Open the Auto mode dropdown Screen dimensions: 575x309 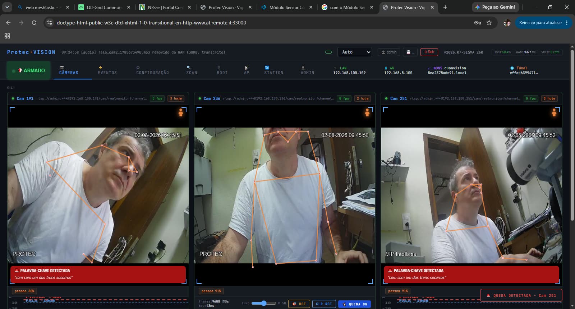tap(354, 52)
